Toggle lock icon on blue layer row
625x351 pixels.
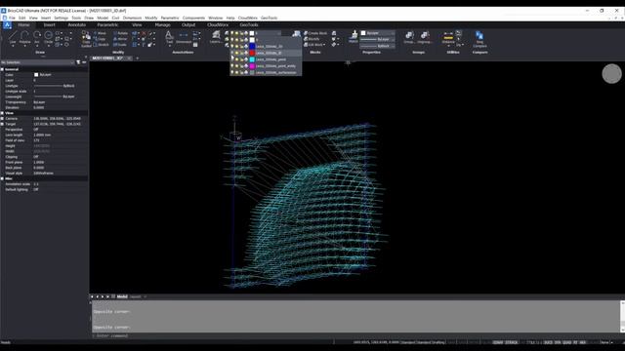[x=241, y=46]
